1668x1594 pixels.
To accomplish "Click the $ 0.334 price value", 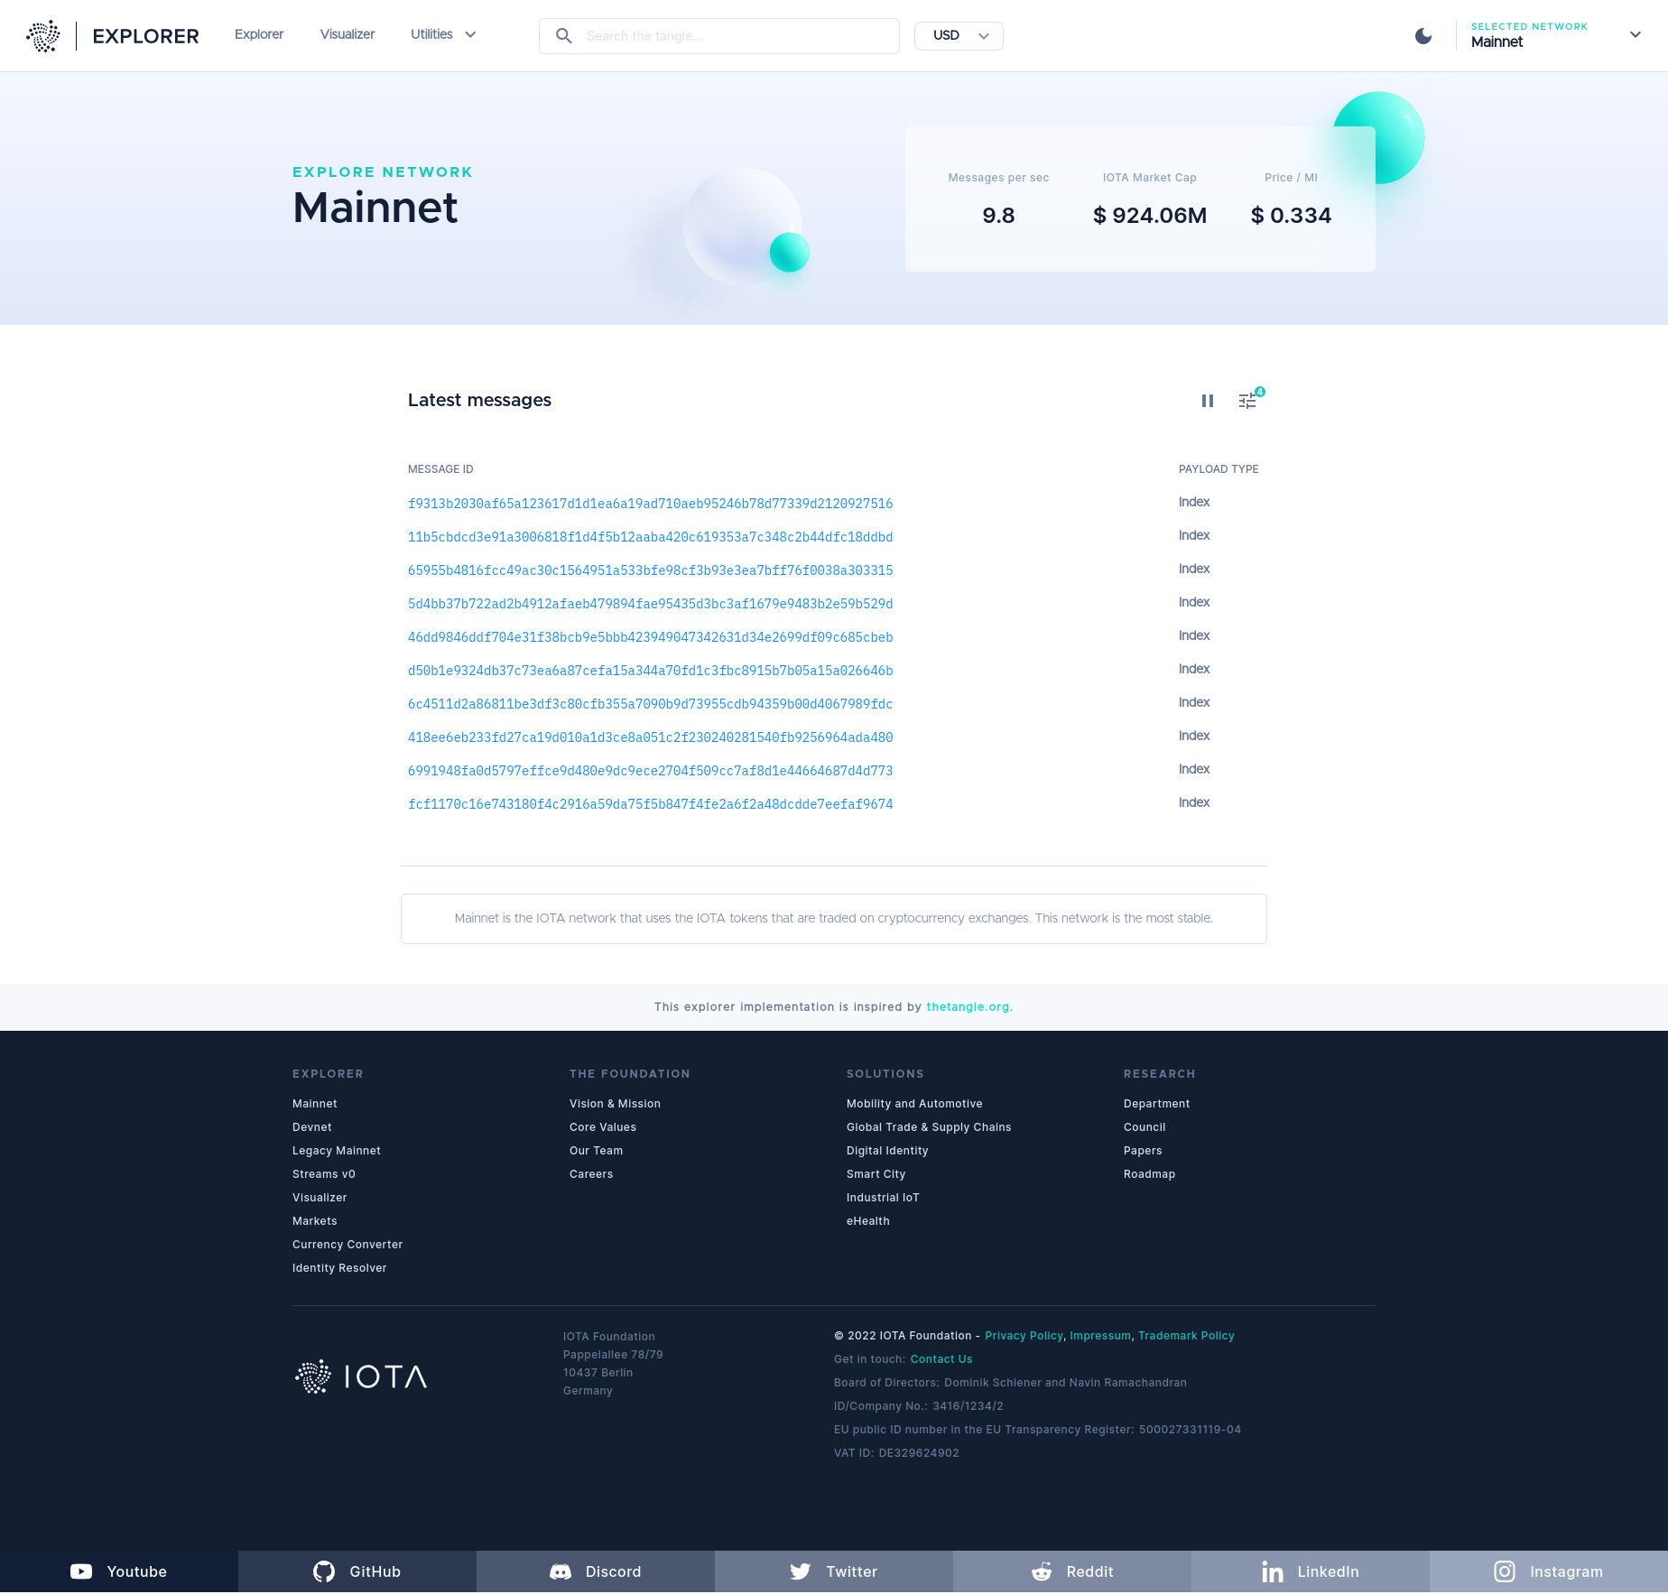I will coord(1291,216).
